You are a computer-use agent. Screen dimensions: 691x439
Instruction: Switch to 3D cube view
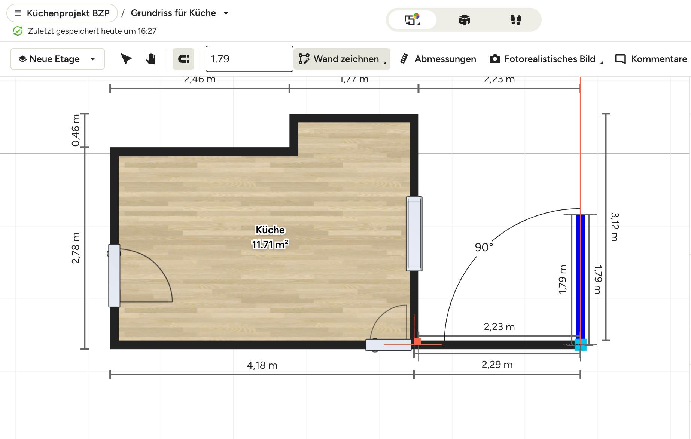(464, 20)
